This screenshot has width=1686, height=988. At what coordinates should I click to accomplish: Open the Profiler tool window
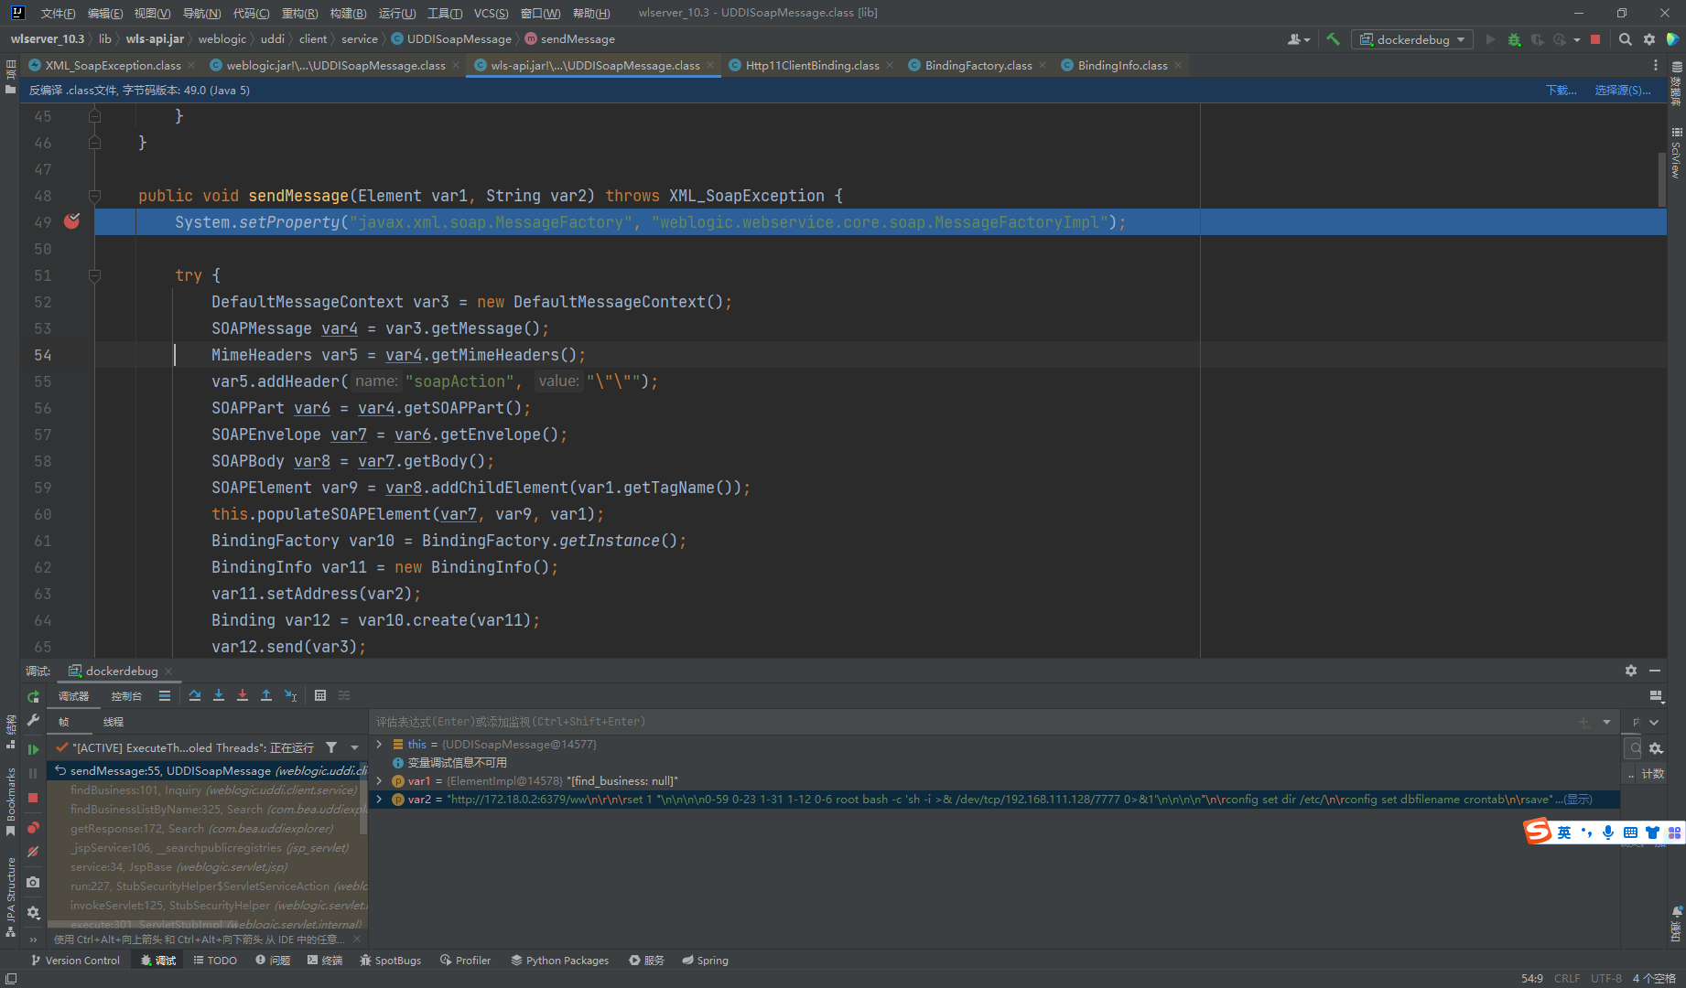tap(465, 961)
